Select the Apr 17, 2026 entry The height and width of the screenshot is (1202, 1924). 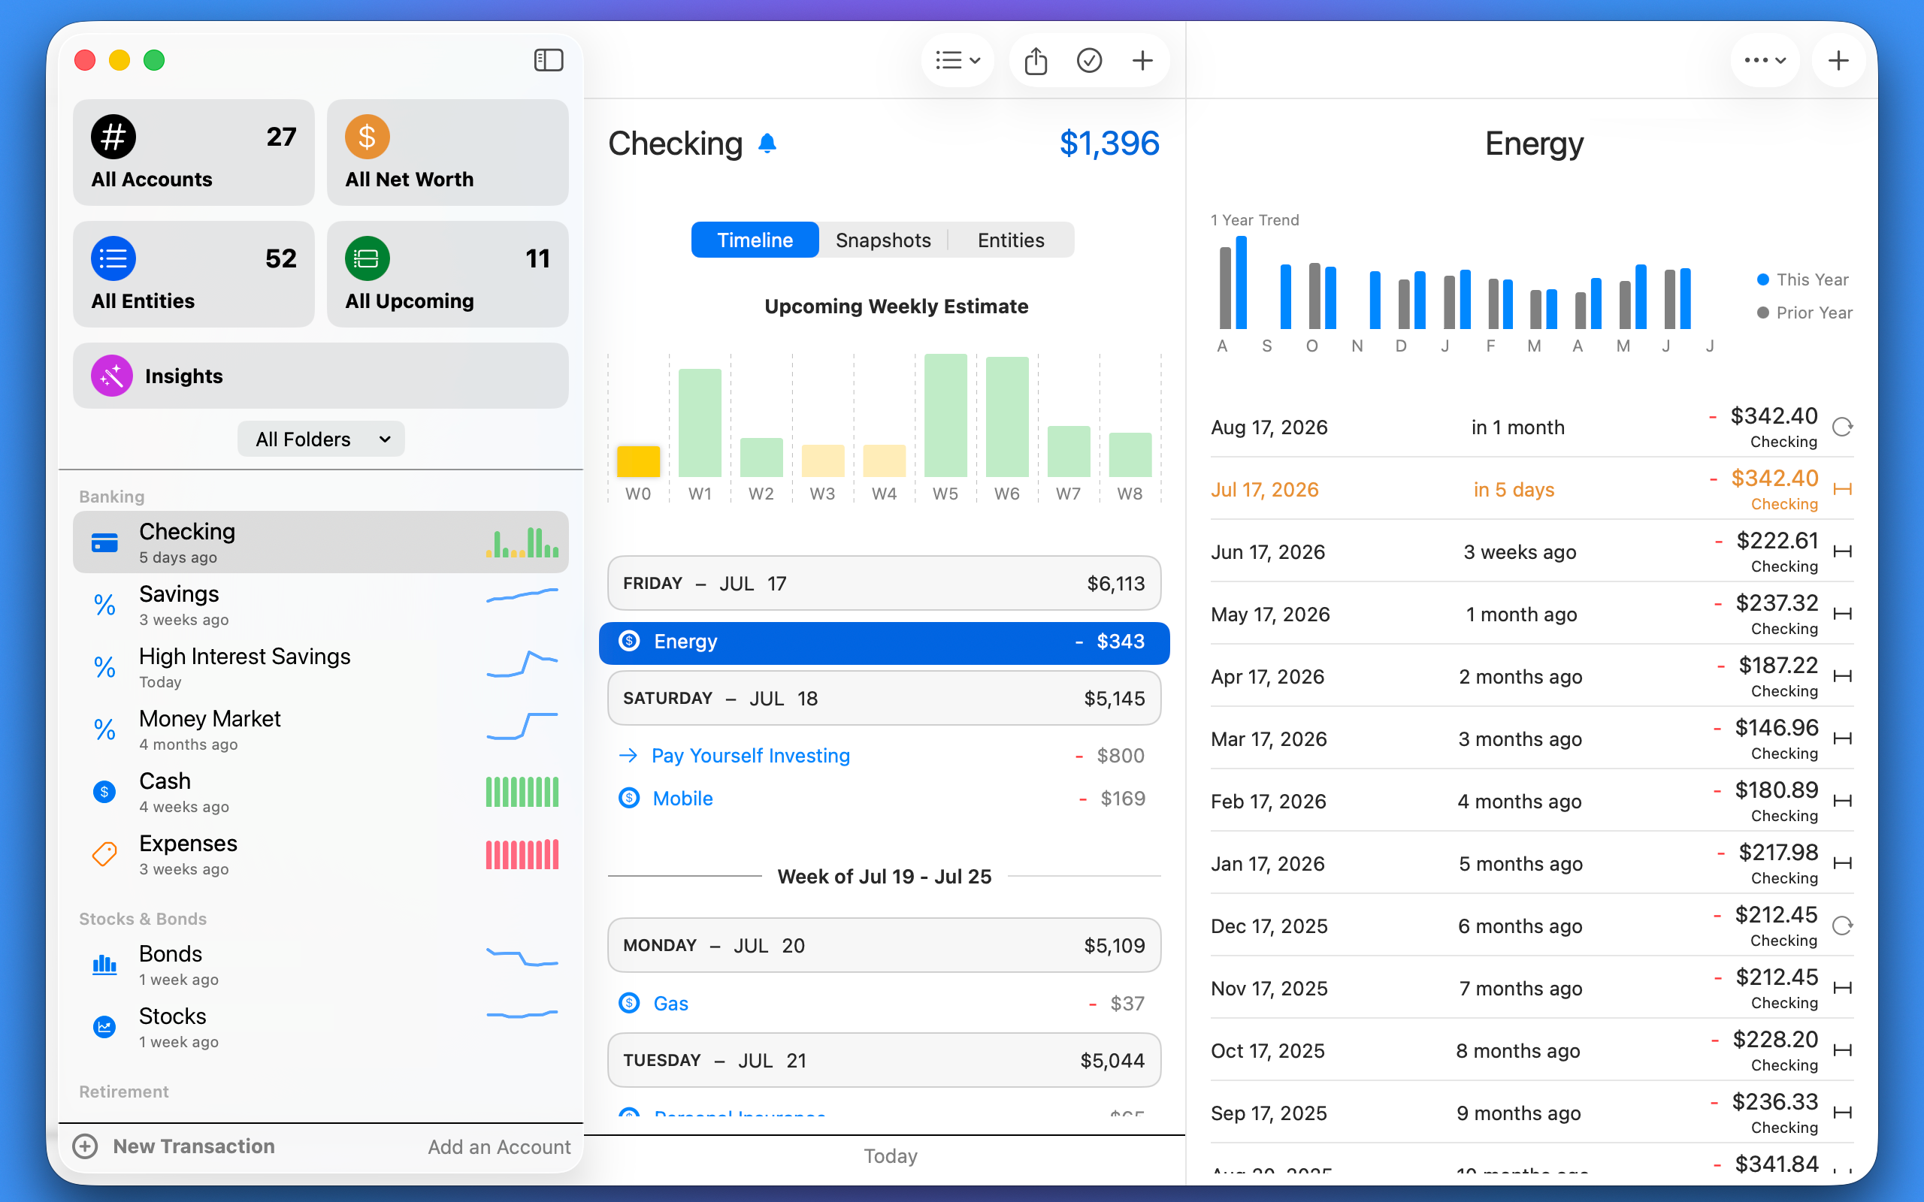1531,677
